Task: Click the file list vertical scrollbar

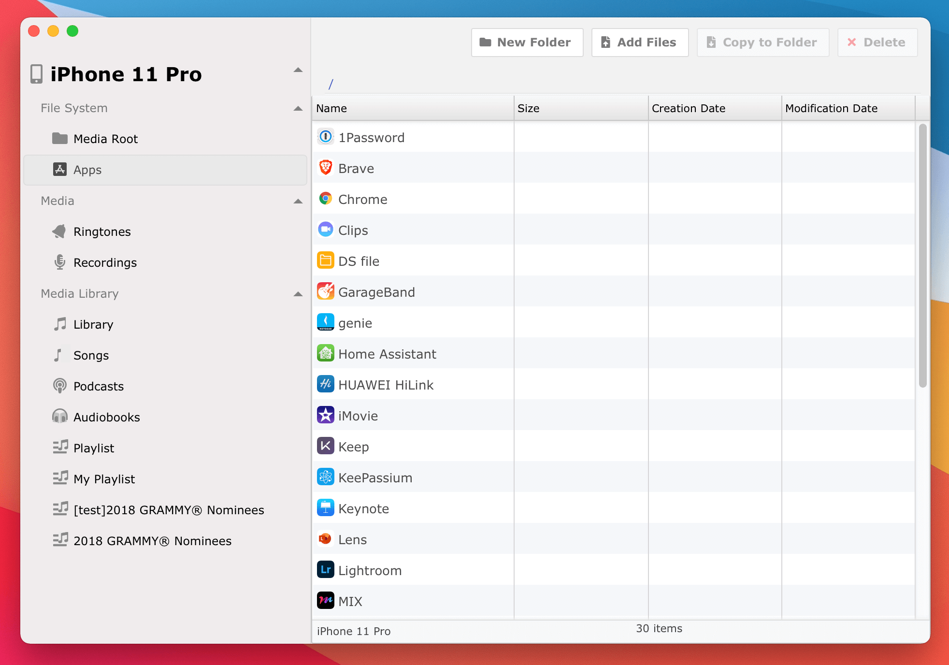Action: [x=922, y=256]
